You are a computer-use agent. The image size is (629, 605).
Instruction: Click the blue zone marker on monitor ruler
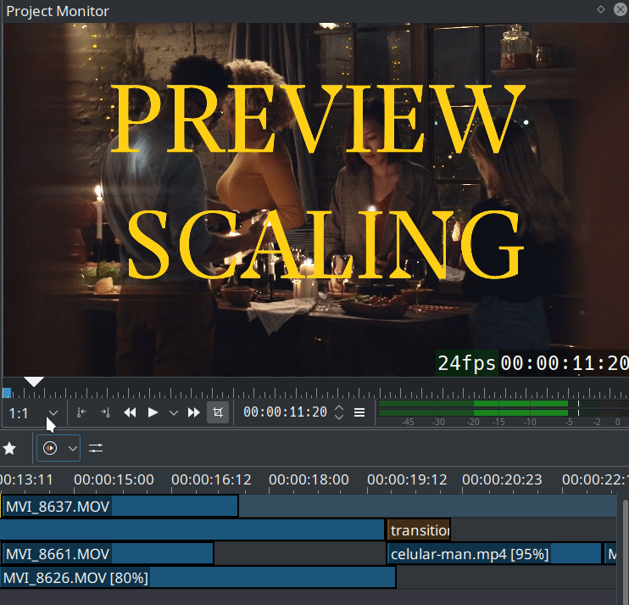point(7,393)
